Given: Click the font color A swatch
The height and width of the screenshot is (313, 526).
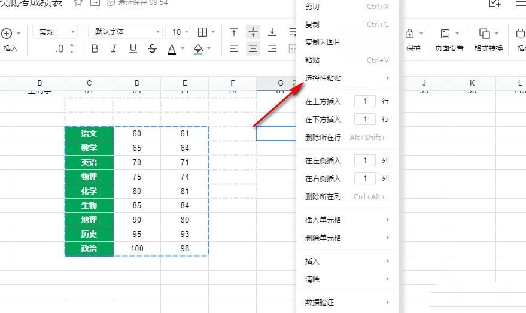Looking at the screenshot, I should 172,49.
